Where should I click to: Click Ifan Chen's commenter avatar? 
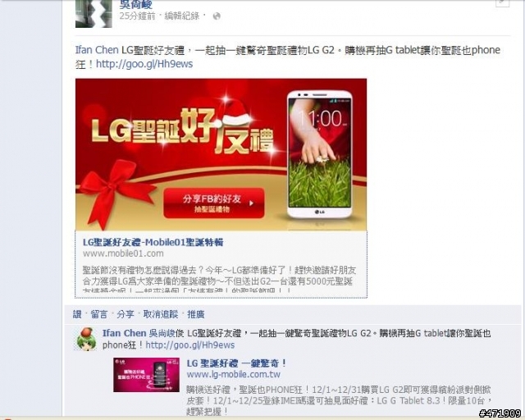pyautogui.click(x=87, y=339)
